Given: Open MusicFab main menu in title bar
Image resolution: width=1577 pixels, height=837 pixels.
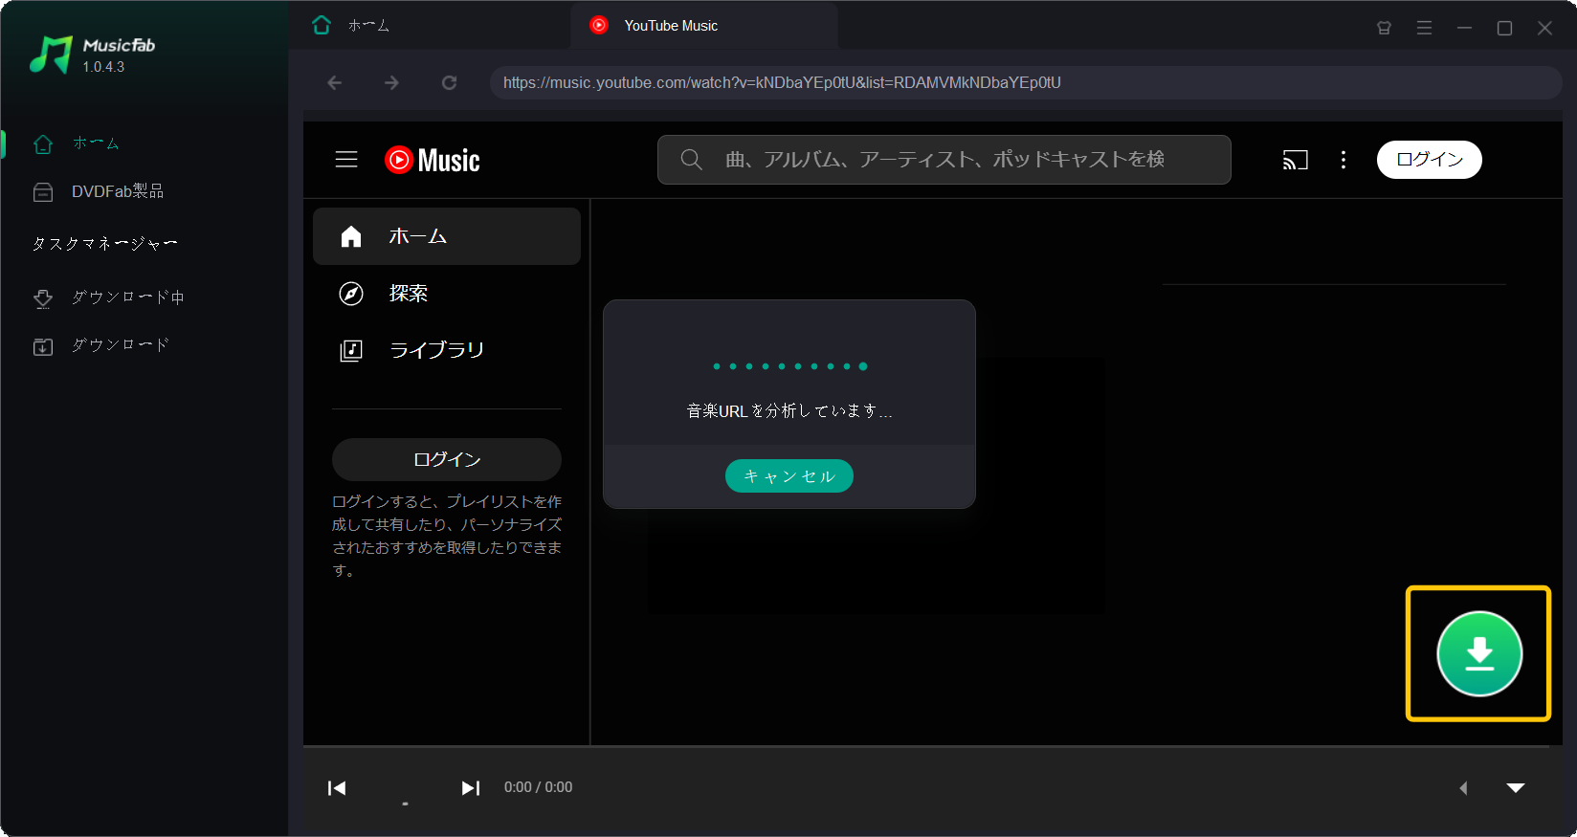Looking at the screenshot, I should 1424,28.
